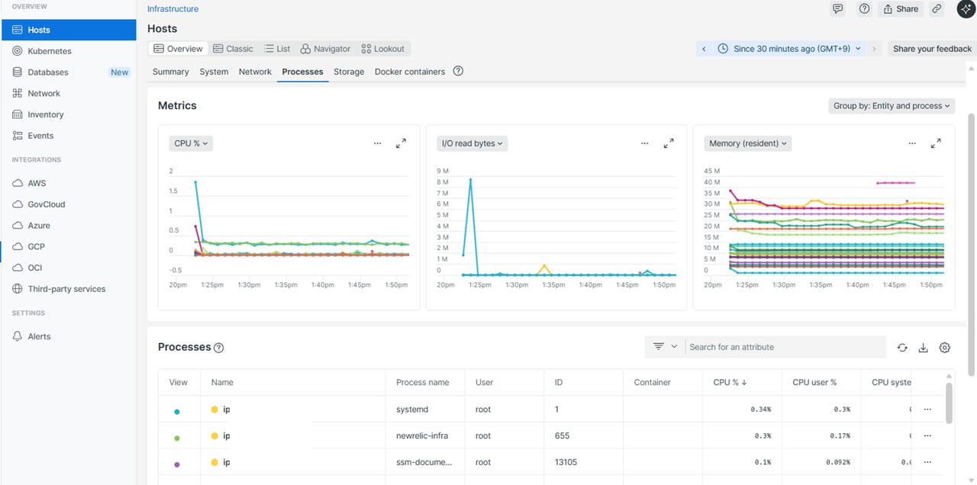Copy permalink using the link icon
Viewport: 977px width, 485px height.
(937, 9)
